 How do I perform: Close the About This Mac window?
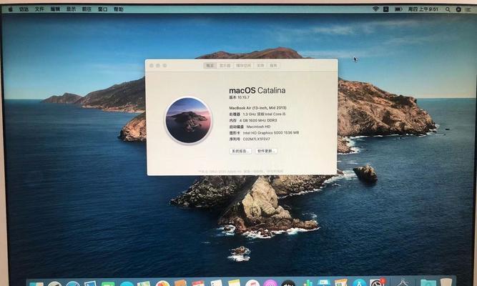tap(152, 65)
